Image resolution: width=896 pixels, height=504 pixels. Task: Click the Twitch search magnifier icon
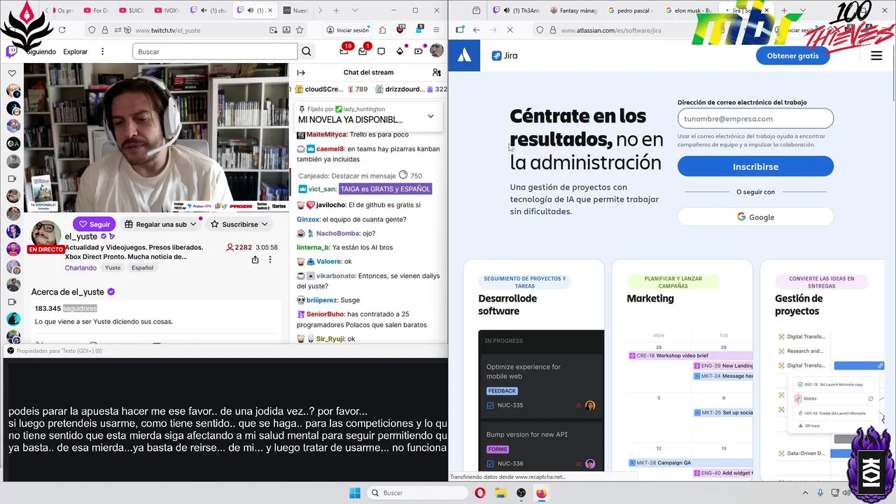click(x=307, y=51)
